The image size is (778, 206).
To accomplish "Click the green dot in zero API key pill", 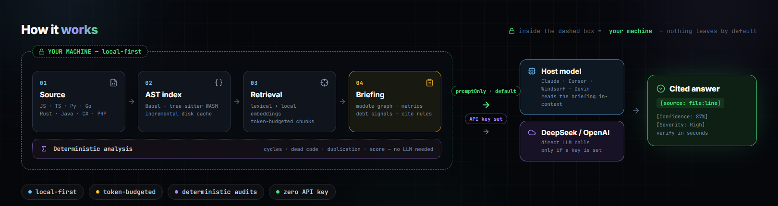I will point(278,192).
